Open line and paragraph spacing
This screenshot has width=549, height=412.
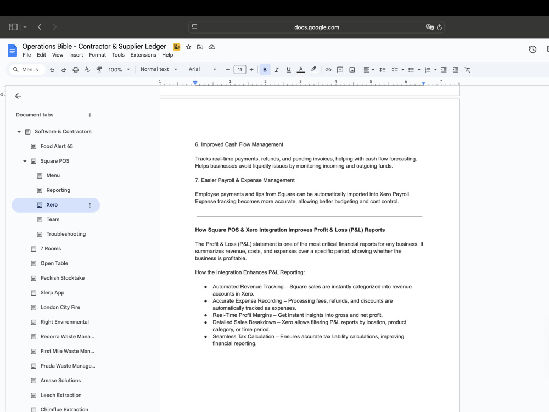[x=382, y=70]
